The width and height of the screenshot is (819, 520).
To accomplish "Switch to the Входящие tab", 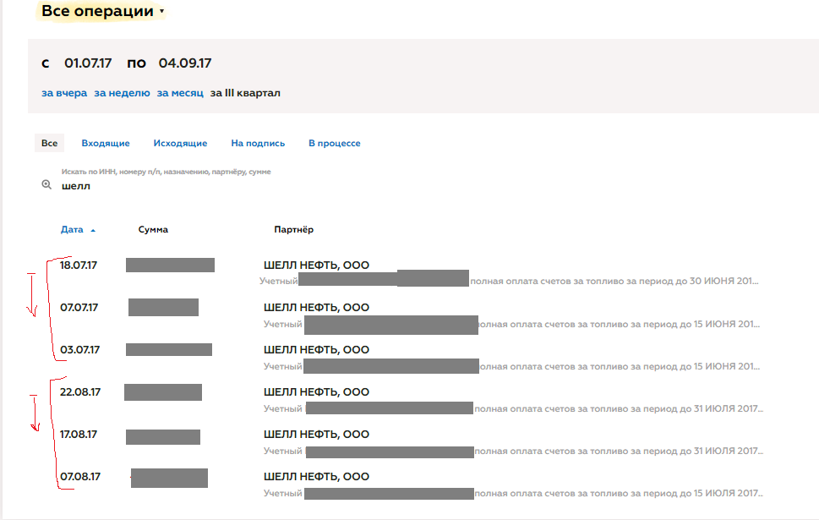I will tap(106, 143).
